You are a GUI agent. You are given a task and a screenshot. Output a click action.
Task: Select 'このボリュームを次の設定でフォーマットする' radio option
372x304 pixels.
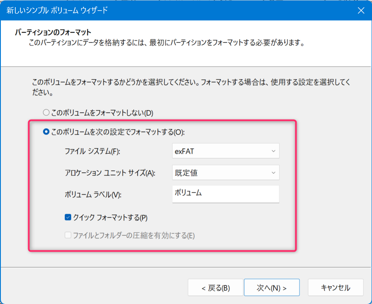click(46, 132)
